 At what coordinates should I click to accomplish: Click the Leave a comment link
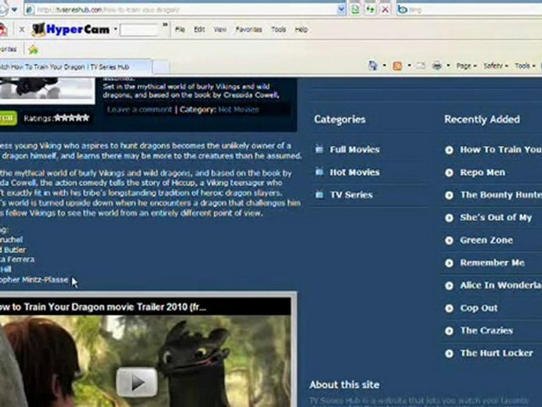139,110
